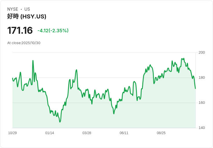Click the -4.12(-2.35%) price change
Image resolution: width=213 pixels, height=148 pixels.
pos(53,31)
